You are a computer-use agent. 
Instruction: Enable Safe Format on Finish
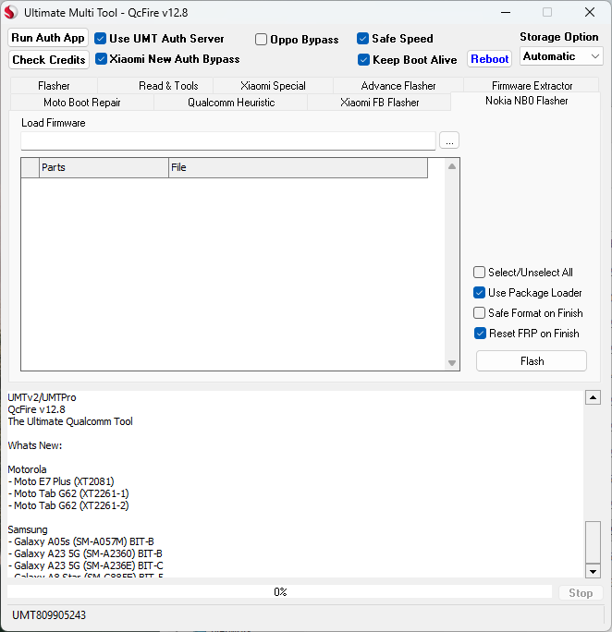coord(479,313)
